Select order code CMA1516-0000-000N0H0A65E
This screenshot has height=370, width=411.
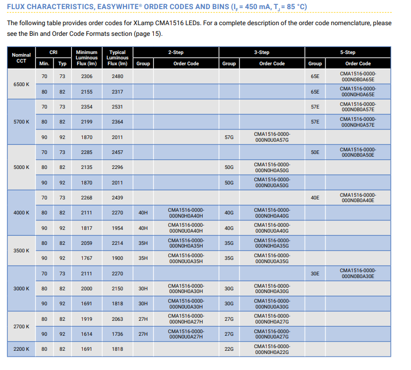(358, 91)
